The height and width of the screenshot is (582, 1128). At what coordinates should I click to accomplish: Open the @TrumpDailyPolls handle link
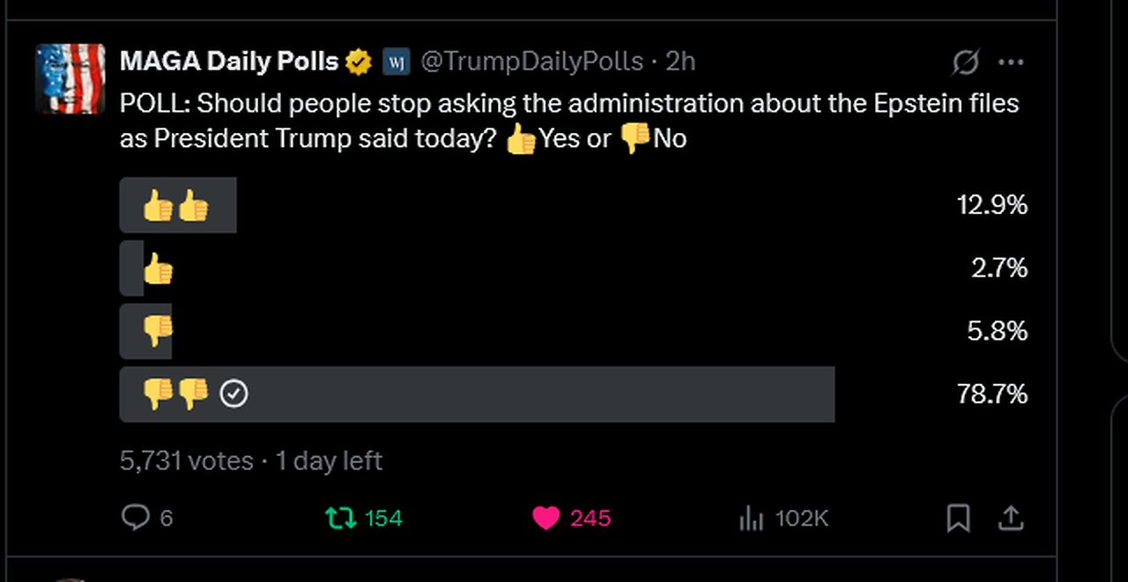coord(531,61)
